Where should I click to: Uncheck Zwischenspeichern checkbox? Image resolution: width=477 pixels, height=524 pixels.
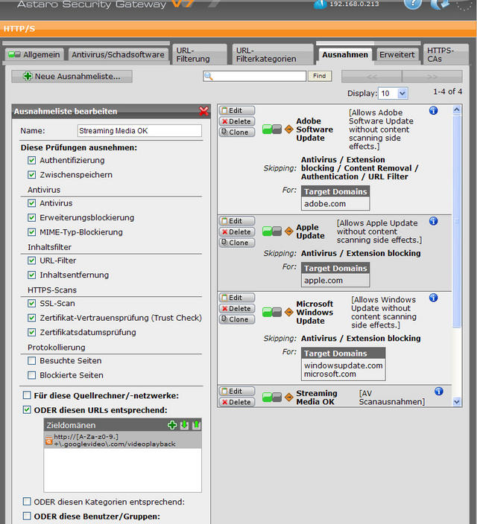click(32, 175)
